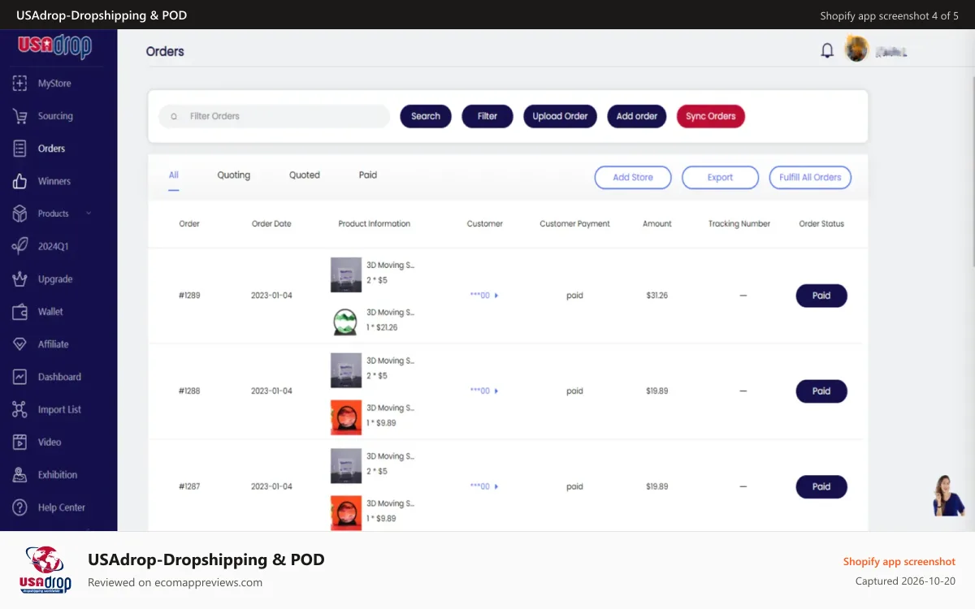Screen dimensions: 975x609
Task: Click the user avatar in the header
Action: coord(856,50)
